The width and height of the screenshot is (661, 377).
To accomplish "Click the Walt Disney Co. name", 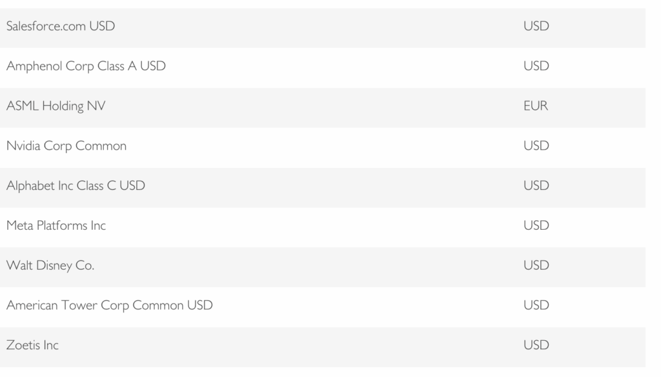I will [x=50, y=266].
